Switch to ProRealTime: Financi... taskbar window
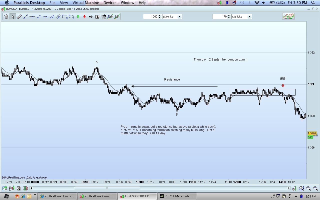The width and height of the screenshot is (320, 200). coord(57,196)
